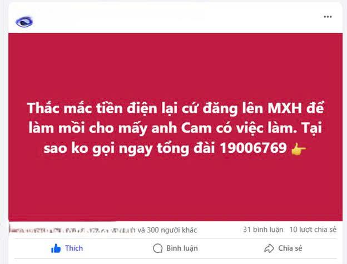
Task: Click the hotline number 19006769
Action: point(254,148)
